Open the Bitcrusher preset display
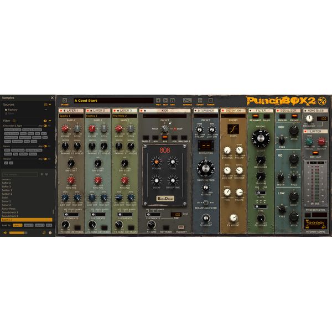This screenshot has height=332, width=332. click(x=206, y=116)
